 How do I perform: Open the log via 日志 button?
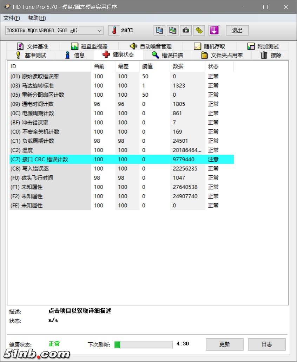click(267, 344)
